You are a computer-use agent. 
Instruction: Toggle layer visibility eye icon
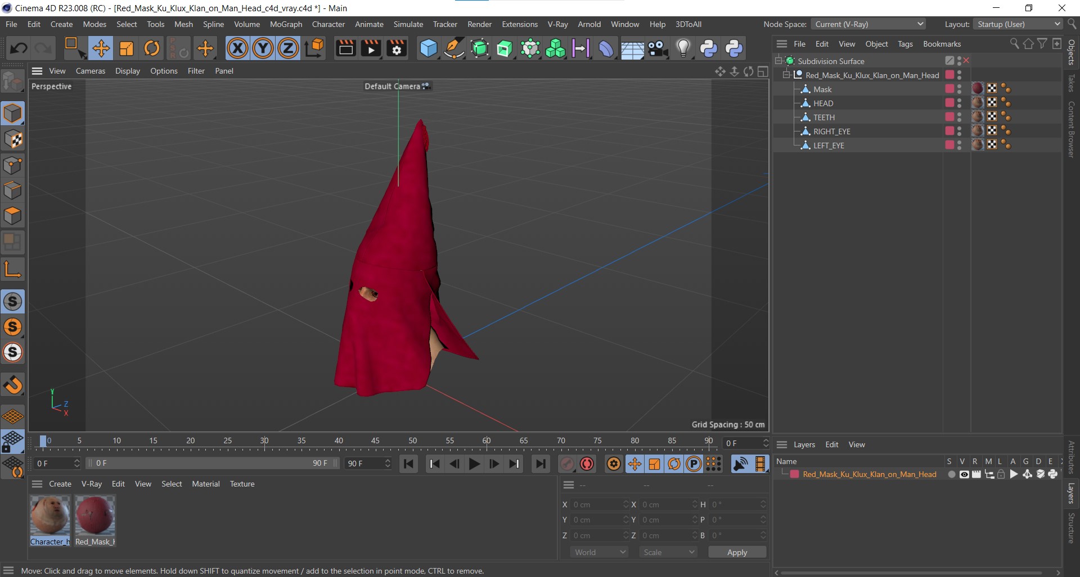click(964, 474)
